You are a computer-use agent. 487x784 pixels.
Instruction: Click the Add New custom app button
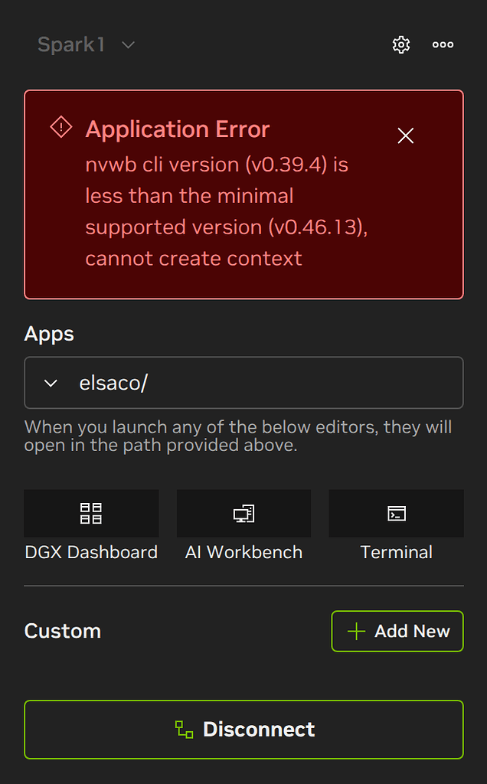(397, 631)
